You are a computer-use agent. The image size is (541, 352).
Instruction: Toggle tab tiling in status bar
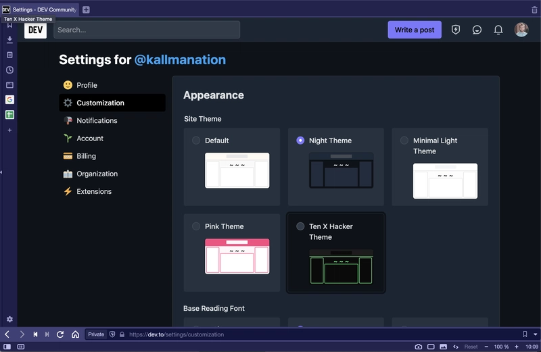click(x=21, y=347)
